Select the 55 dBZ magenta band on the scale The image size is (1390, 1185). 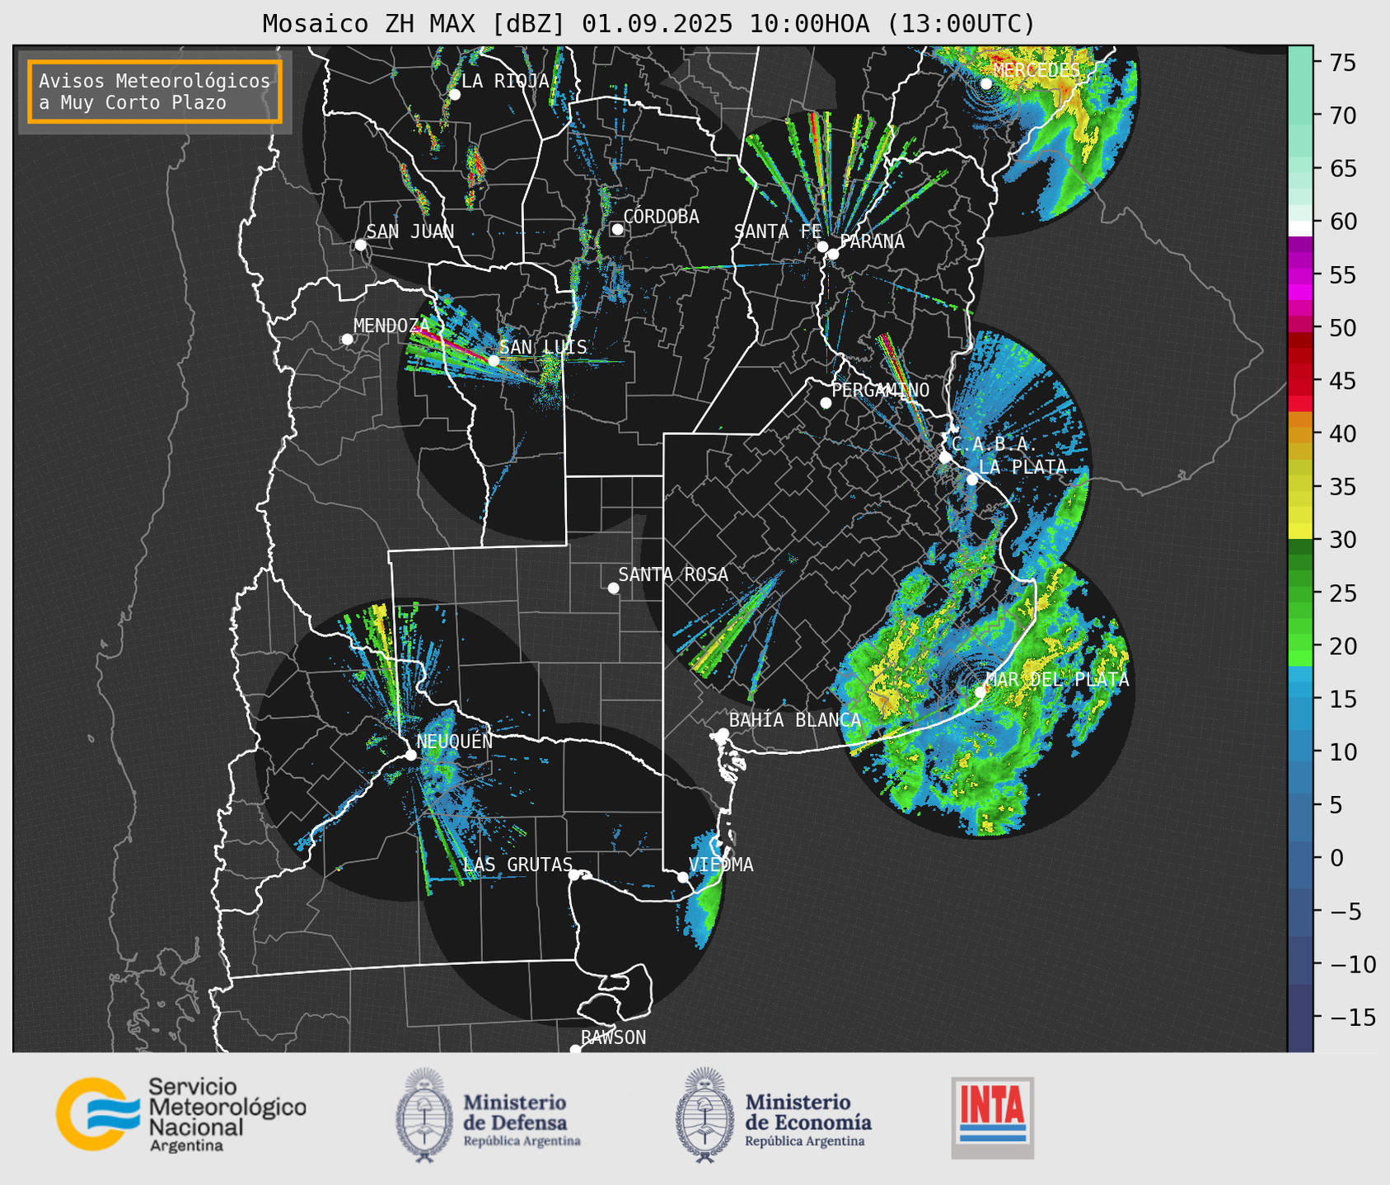click(x=1300, y=275)
